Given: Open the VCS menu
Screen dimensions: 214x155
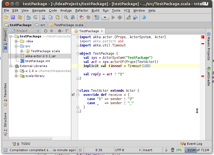Looking at the screenshot, I should click(x=127, y=10).
